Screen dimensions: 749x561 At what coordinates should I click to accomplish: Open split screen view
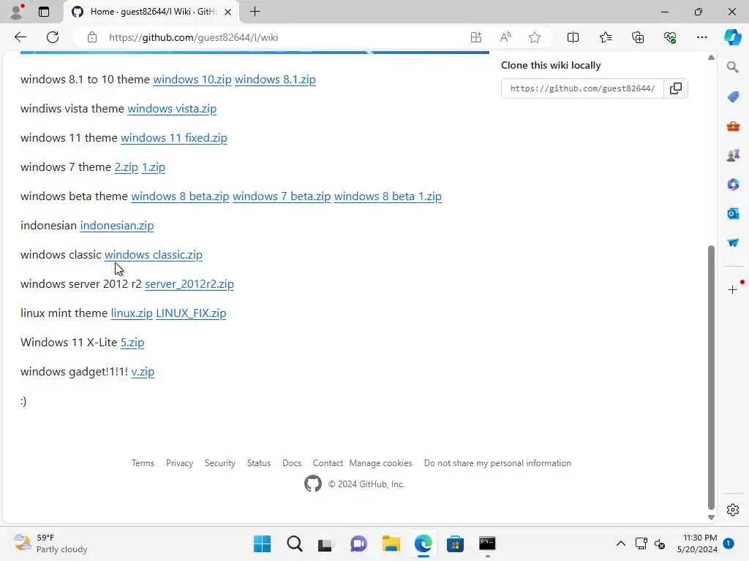pos(573,37)
